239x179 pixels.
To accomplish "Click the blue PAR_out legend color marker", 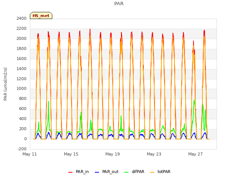I will [x=97, y=172].
